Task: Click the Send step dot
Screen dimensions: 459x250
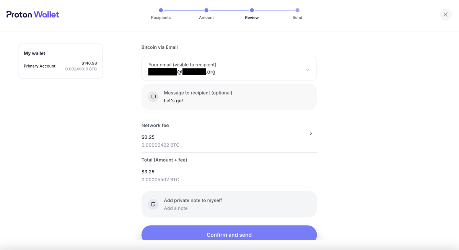Action: (x=297, y=10)
